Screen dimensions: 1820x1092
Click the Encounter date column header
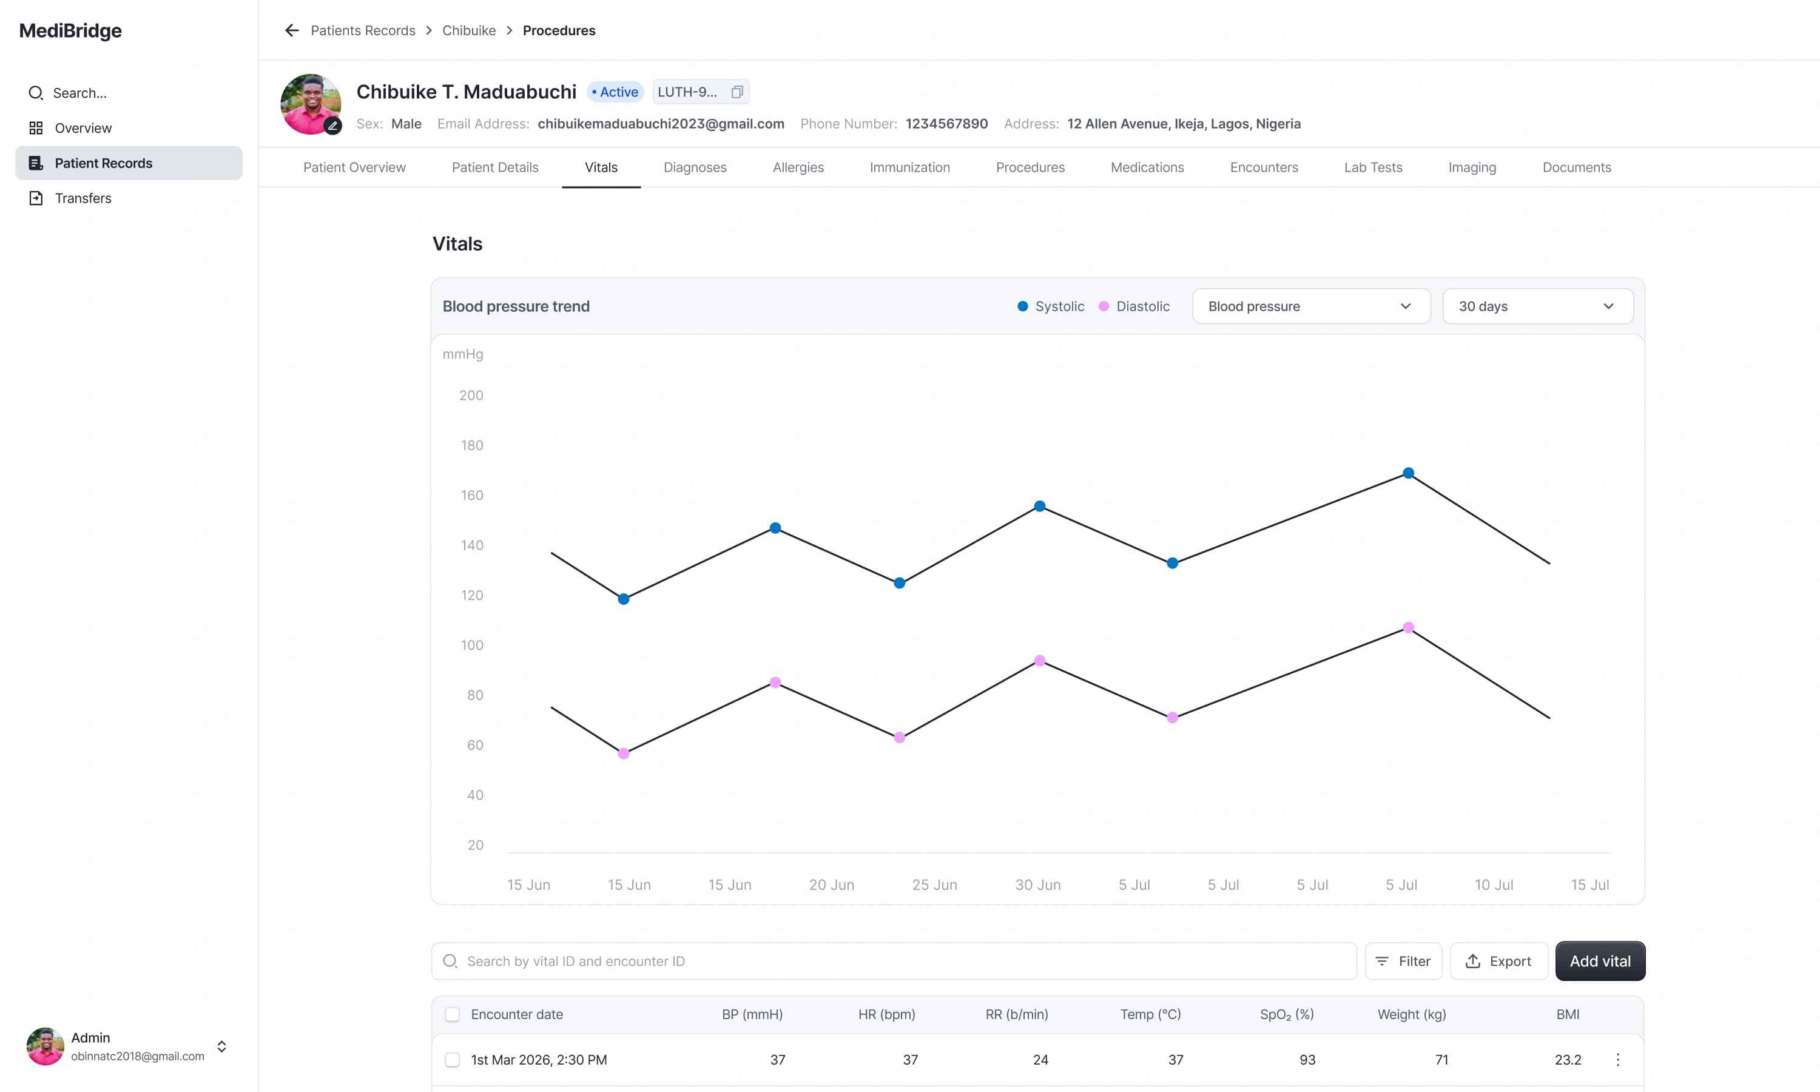pos(516,1014)
